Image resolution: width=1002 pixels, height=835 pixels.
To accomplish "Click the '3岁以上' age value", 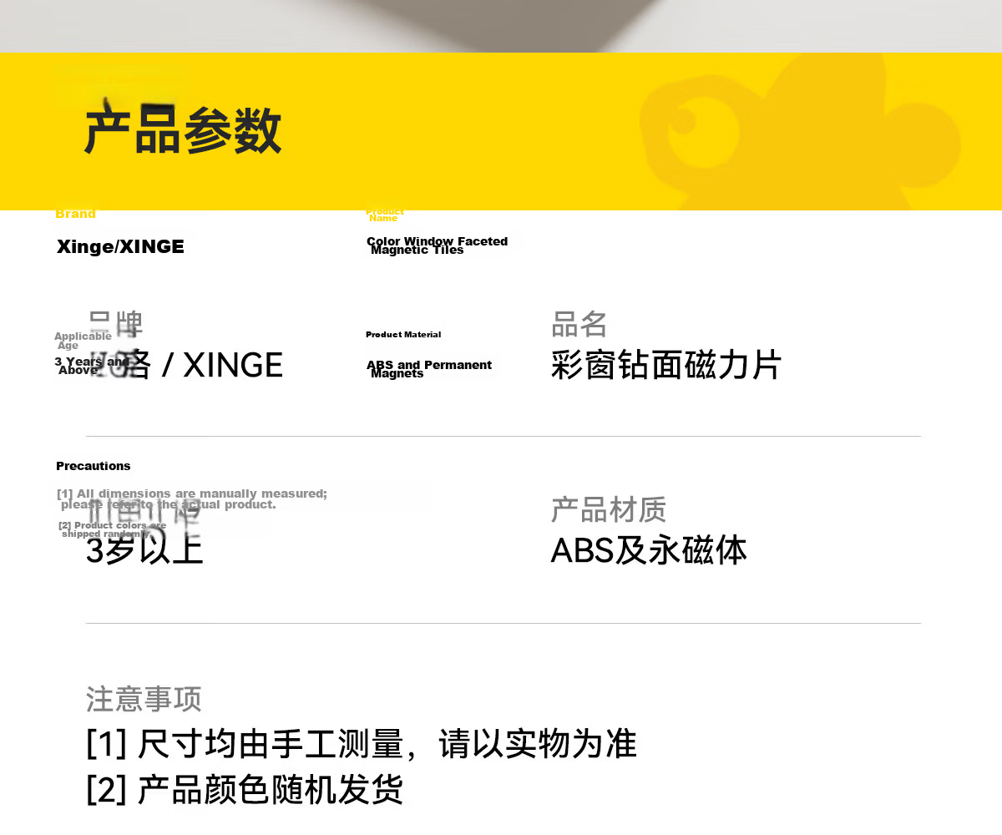I will (144, 551).
